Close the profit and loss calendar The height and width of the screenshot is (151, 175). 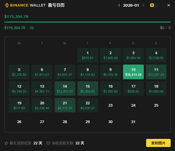(169, 5)
